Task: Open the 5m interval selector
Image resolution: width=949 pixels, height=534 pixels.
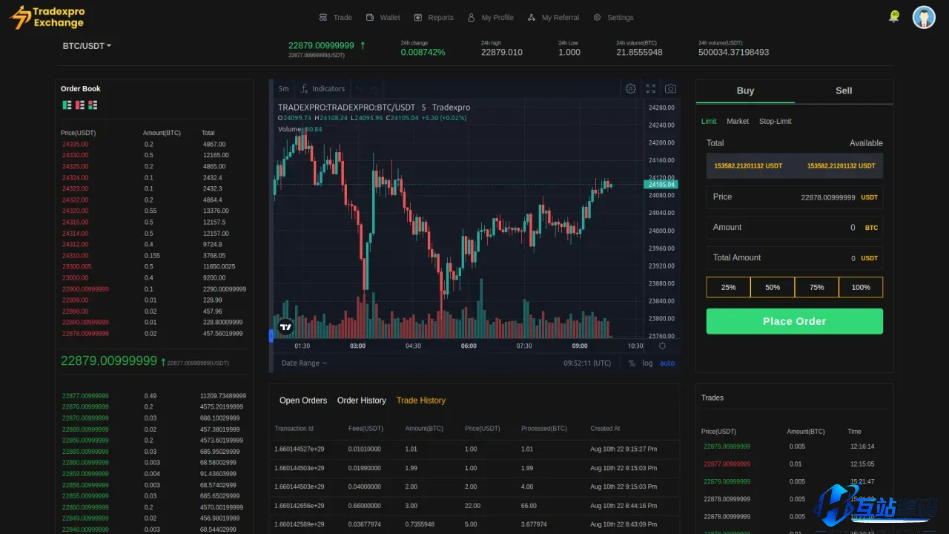Action: pos(284,88)
